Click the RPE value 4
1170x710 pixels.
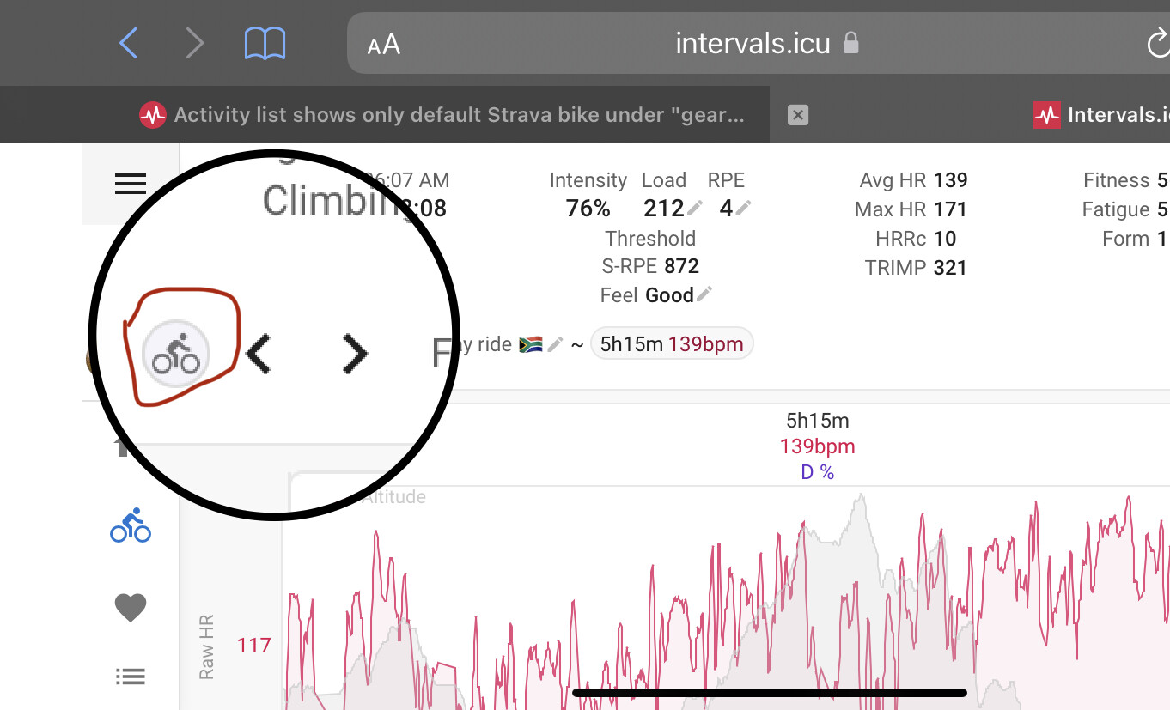click(x=726, y=208)
